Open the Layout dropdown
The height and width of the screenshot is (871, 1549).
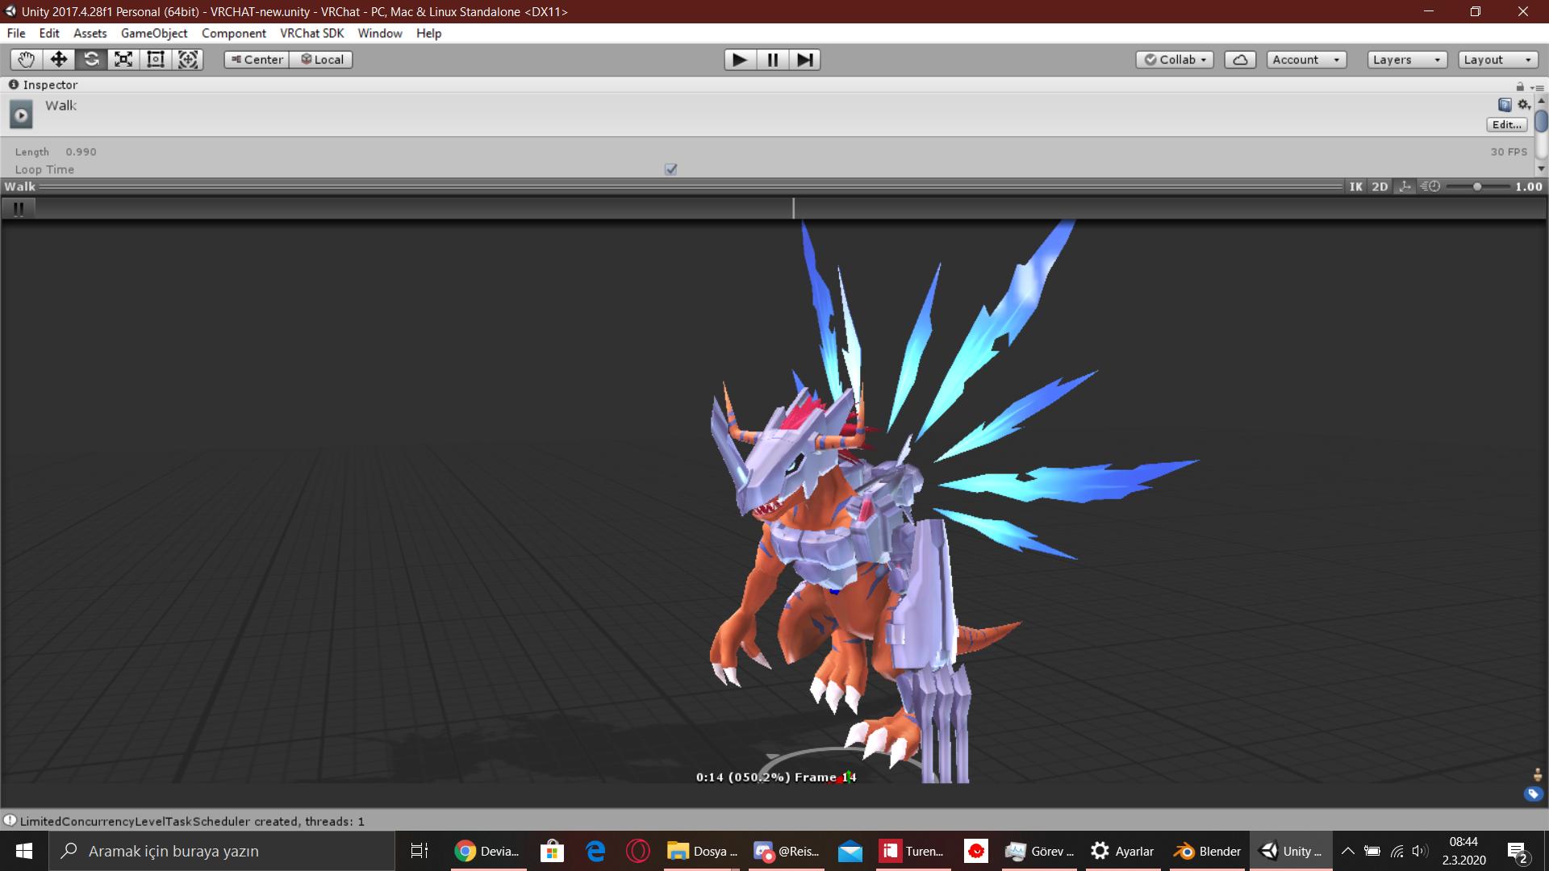point(1497,60)
